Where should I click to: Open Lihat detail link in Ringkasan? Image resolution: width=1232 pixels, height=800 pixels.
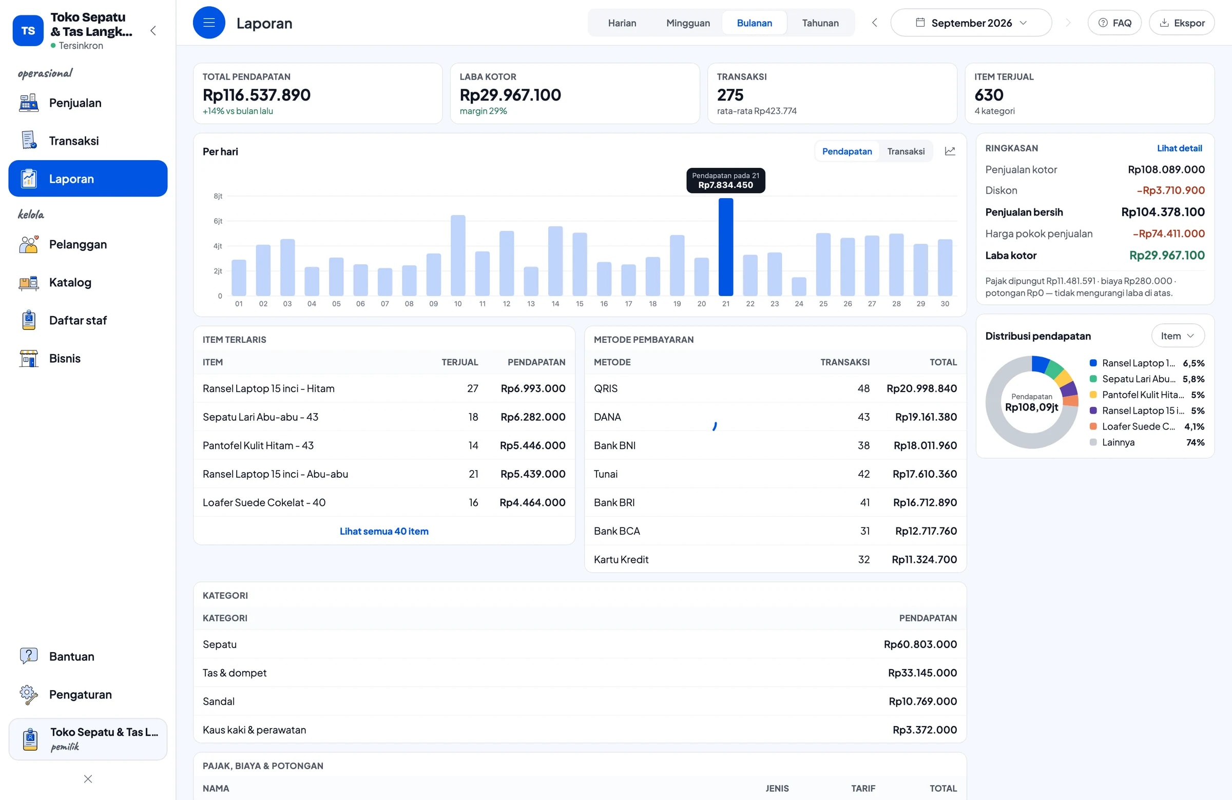click(x=1179, y=148)
